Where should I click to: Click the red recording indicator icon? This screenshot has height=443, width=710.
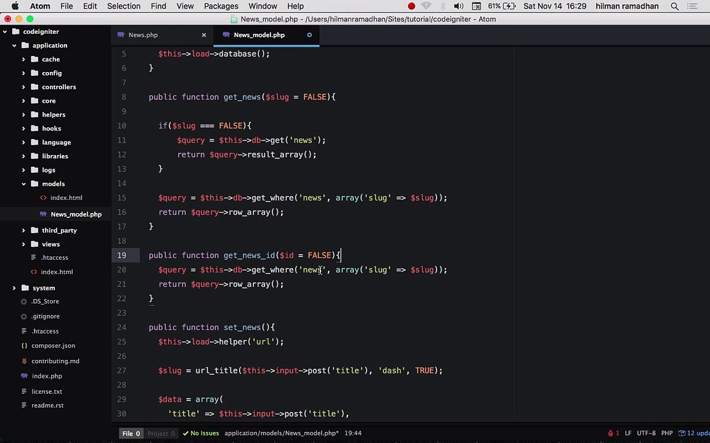click(411, 6)
